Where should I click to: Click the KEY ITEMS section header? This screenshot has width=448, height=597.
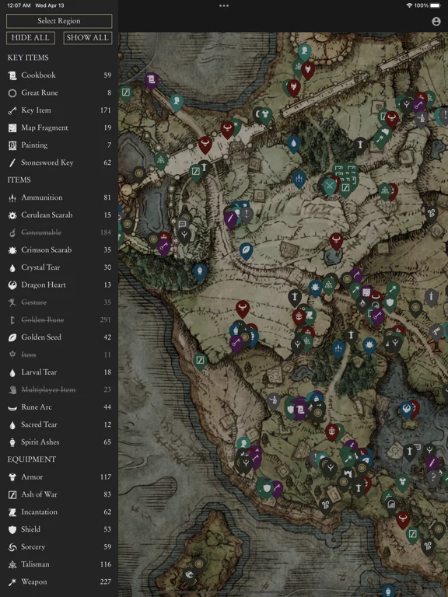(28, 58)
